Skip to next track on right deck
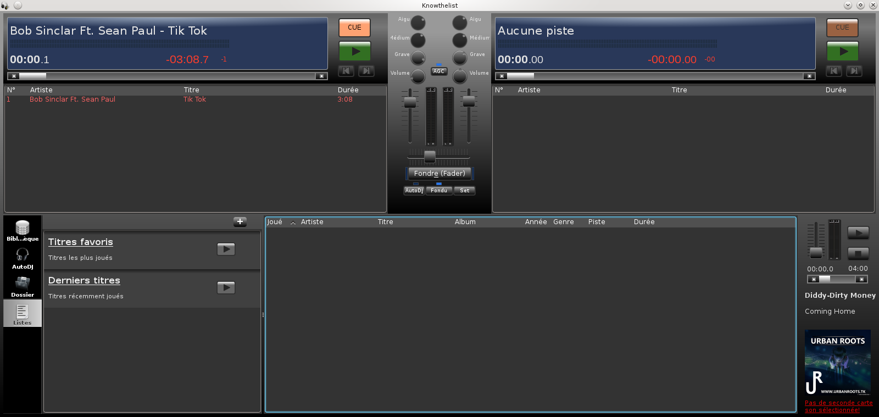879x417 pixels. pos(854,71)
